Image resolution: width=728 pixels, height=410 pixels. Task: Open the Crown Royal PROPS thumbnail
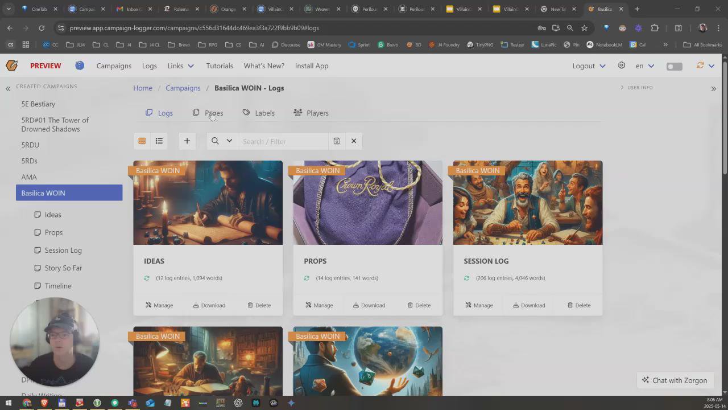(367, 203)
